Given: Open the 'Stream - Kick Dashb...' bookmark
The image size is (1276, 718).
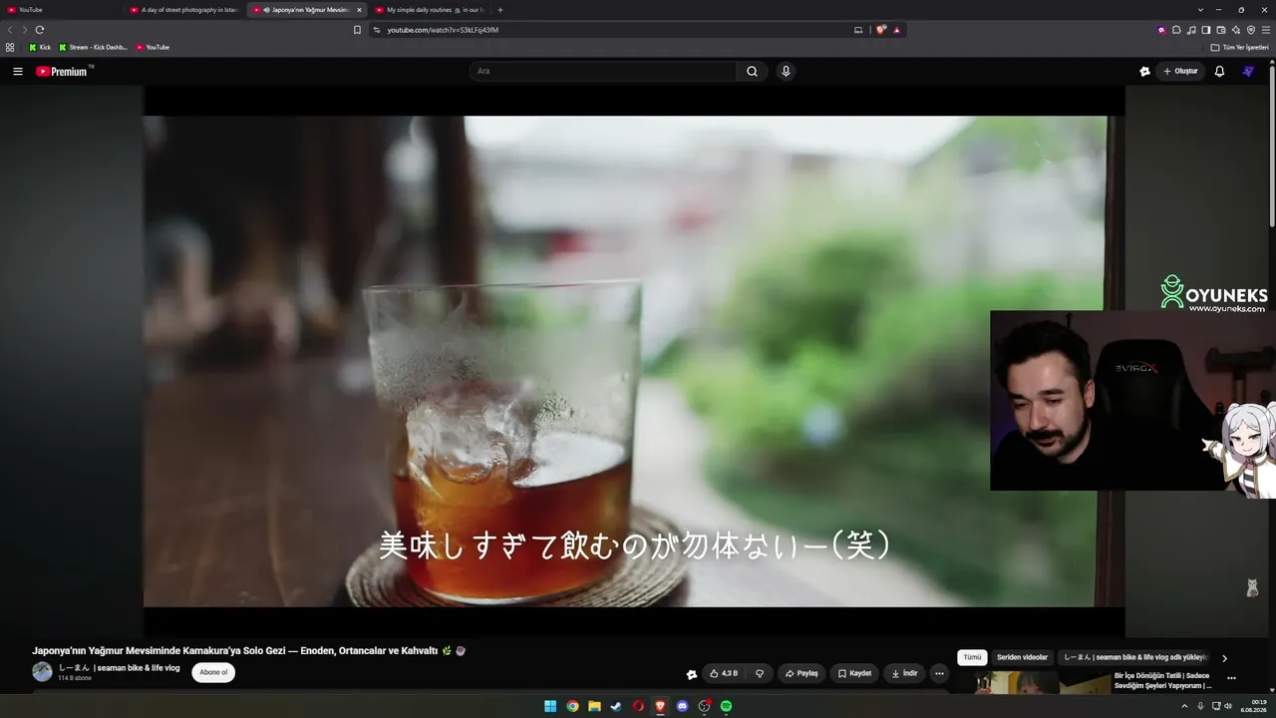Looking at the screenshot, I should point(94,47).
